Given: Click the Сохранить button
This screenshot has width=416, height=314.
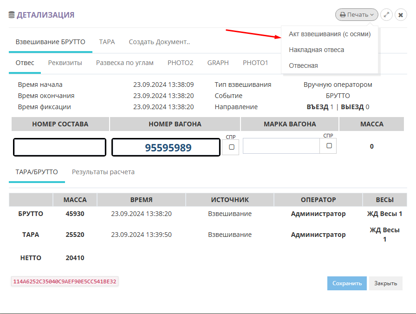Looking at the screenshot, I should click(347, 283).
